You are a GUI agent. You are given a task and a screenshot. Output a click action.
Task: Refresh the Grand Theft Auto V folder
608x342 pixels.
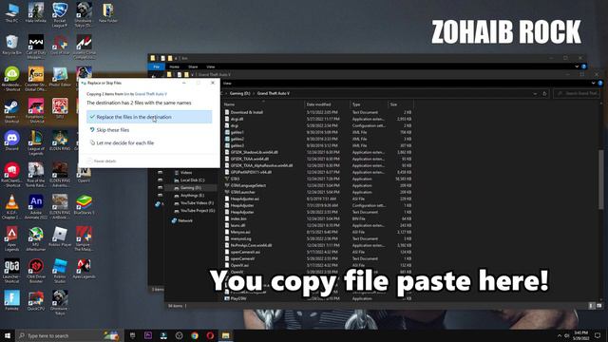click(x=544, y=93)
